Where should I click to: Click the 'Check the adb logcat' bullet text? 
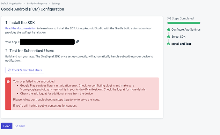[x=57, y=94]
